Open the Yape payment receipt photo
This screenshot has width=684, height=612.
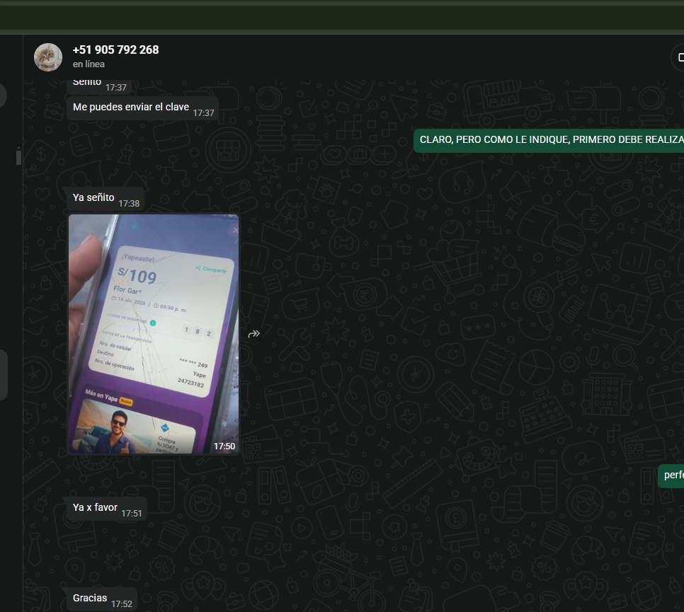pos(154,334)
